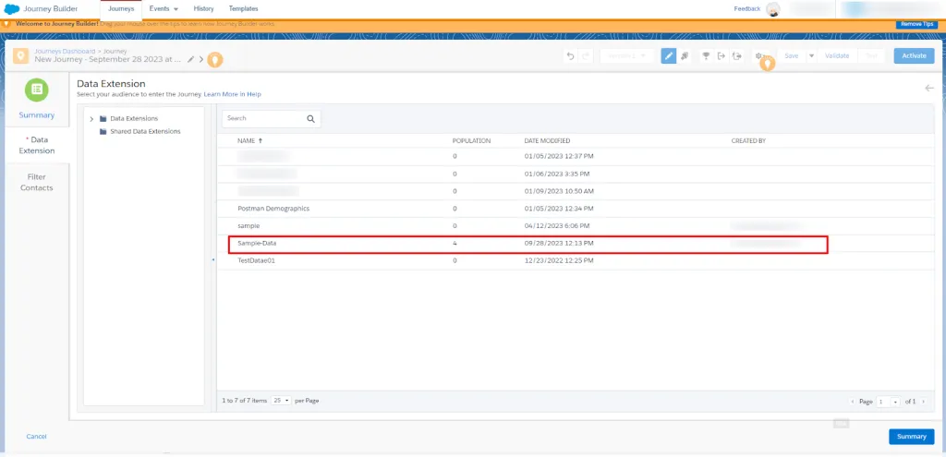
Task: Open Learn More in Help link
Action: click(232, 95)
